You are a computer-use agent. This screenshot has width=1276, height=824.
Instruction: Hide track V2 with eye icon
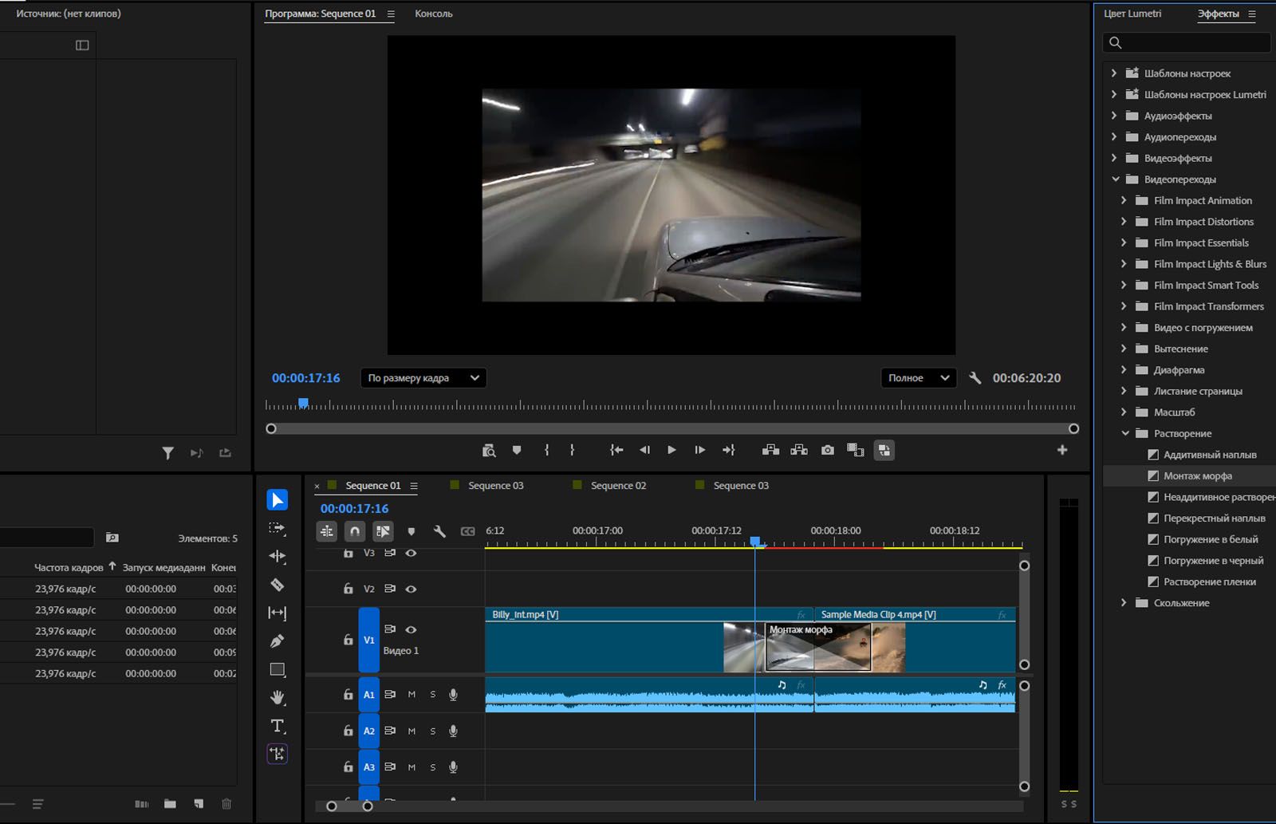[411, 589]
